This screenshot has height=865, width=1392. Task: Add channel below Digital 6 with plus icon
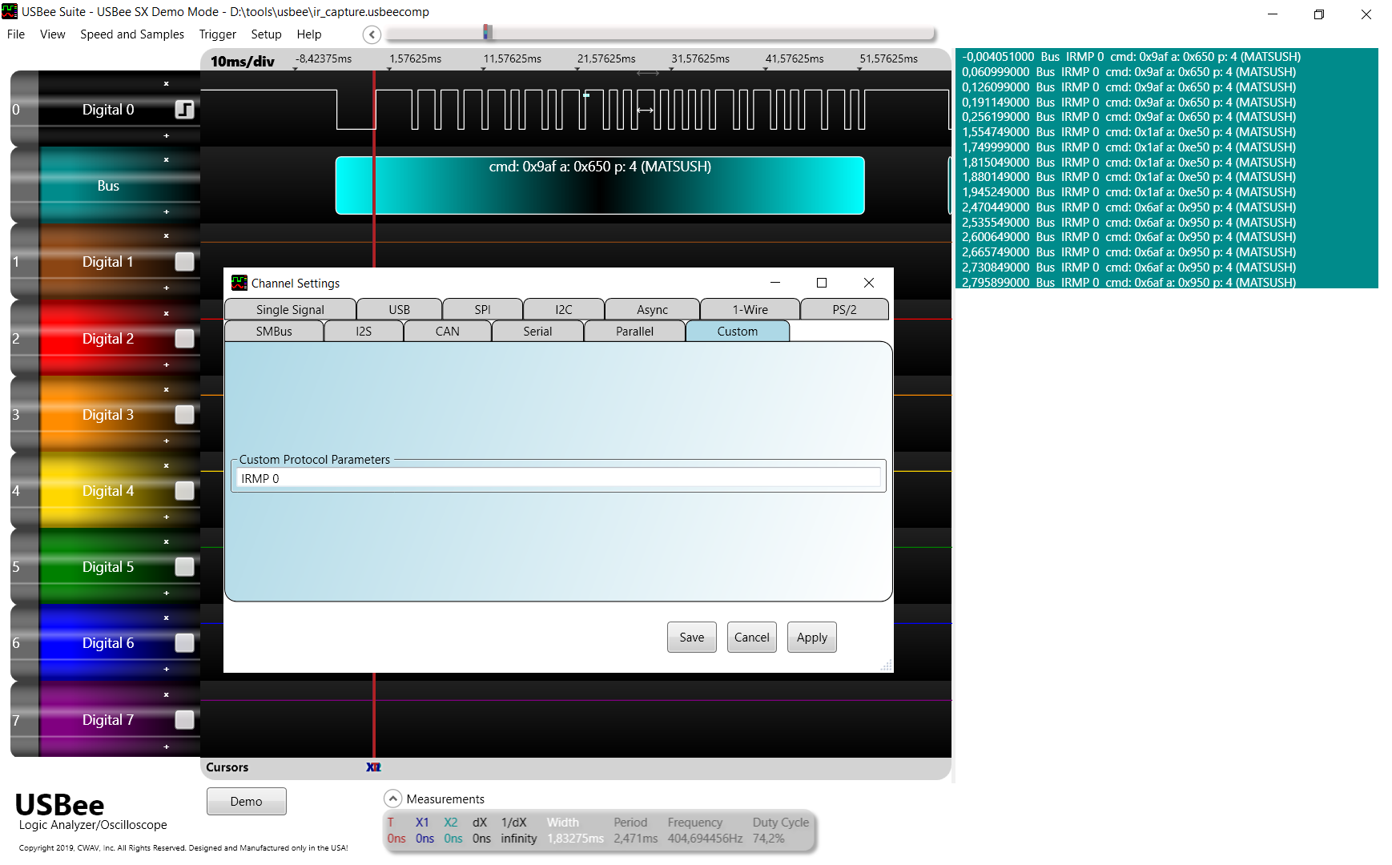click(167, 669)
